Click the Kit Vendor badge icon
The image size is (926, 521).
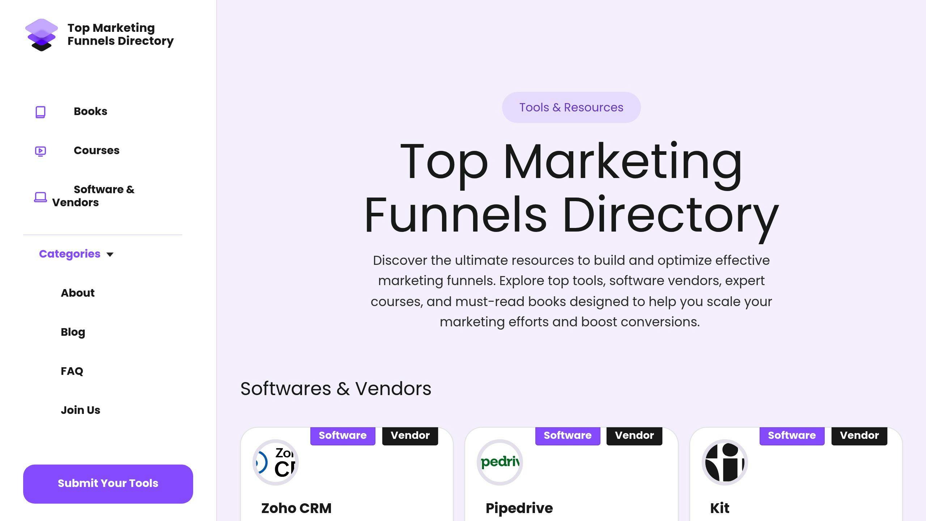(859, 436)
